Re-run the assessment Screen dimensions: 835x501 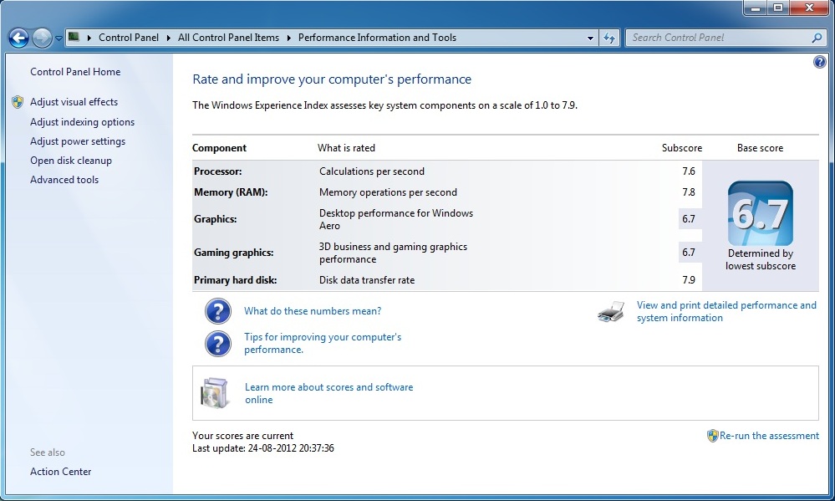769,436
